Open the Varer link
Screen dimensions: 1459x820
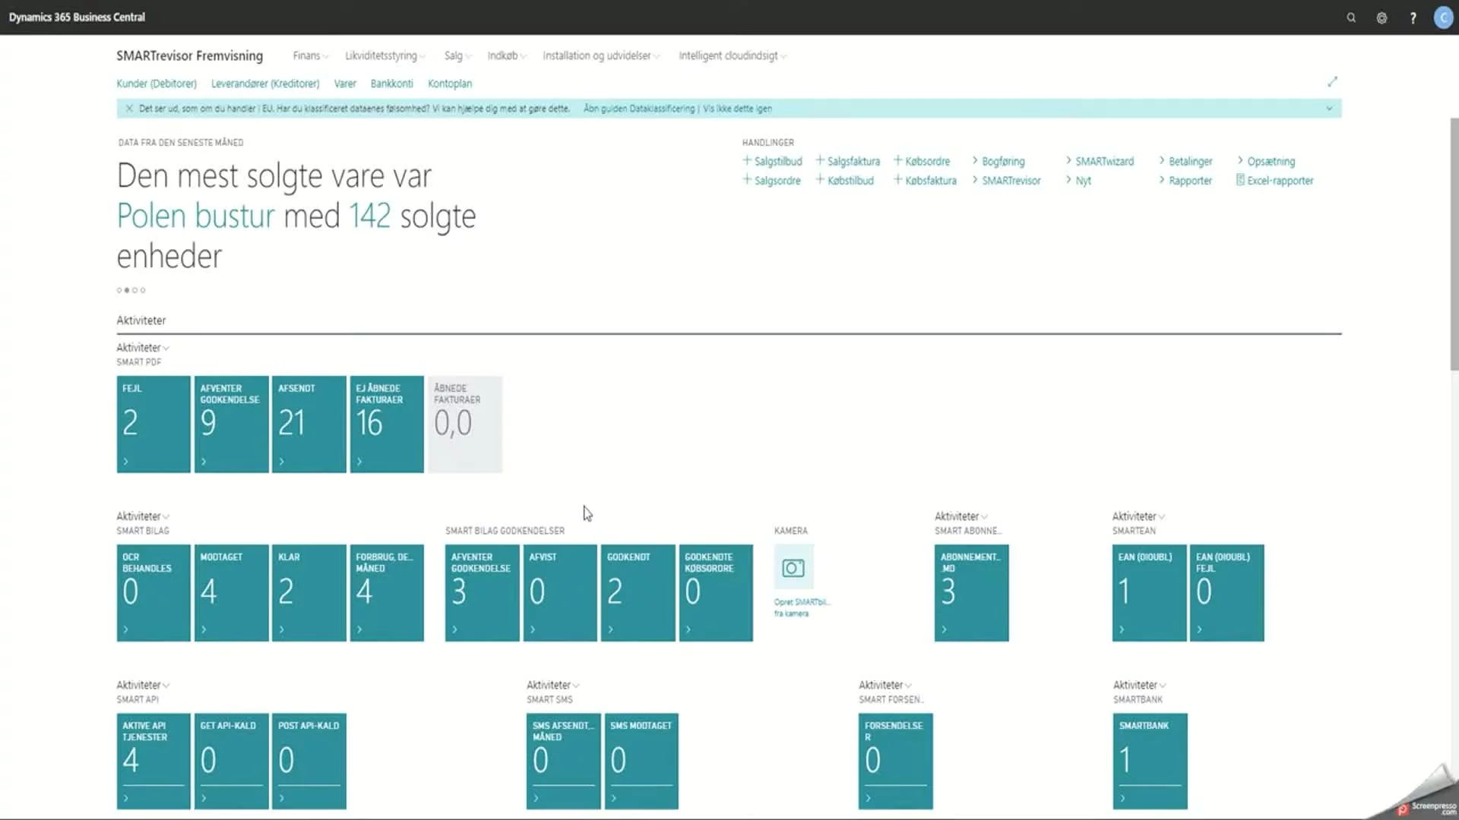[x=345, y=84]
